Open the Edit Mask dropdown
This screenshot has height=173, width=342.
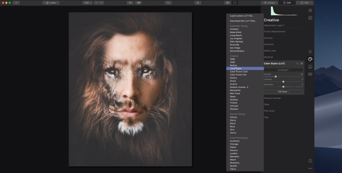[x=283, y=91]
